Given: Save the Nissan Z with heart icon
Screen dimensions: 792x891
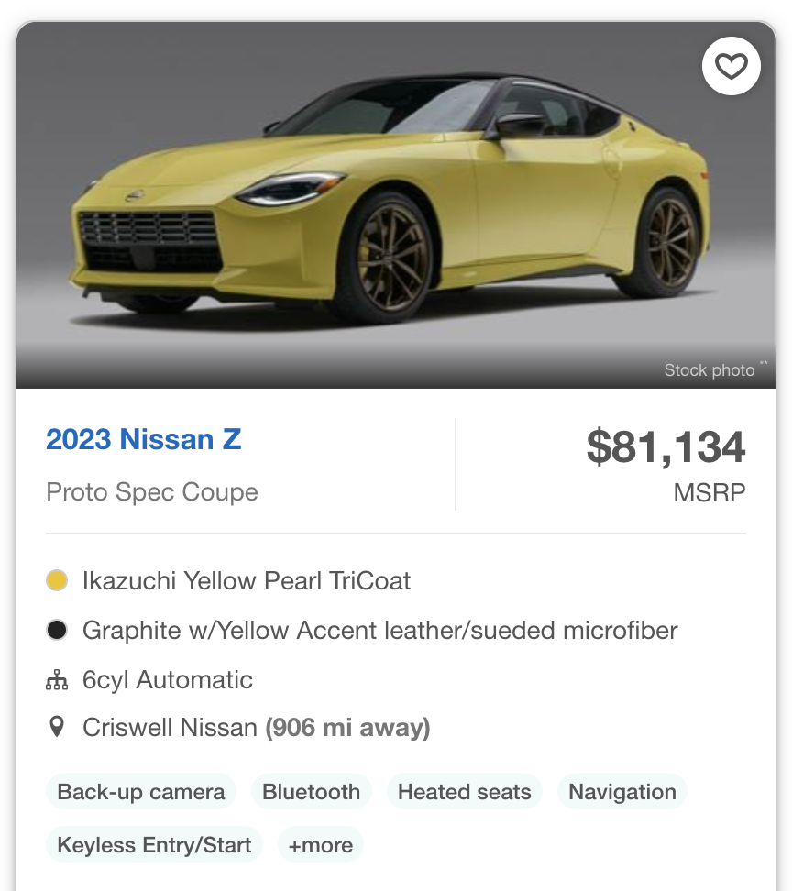Looking at the screenshot, I should (x=731, y=66).
